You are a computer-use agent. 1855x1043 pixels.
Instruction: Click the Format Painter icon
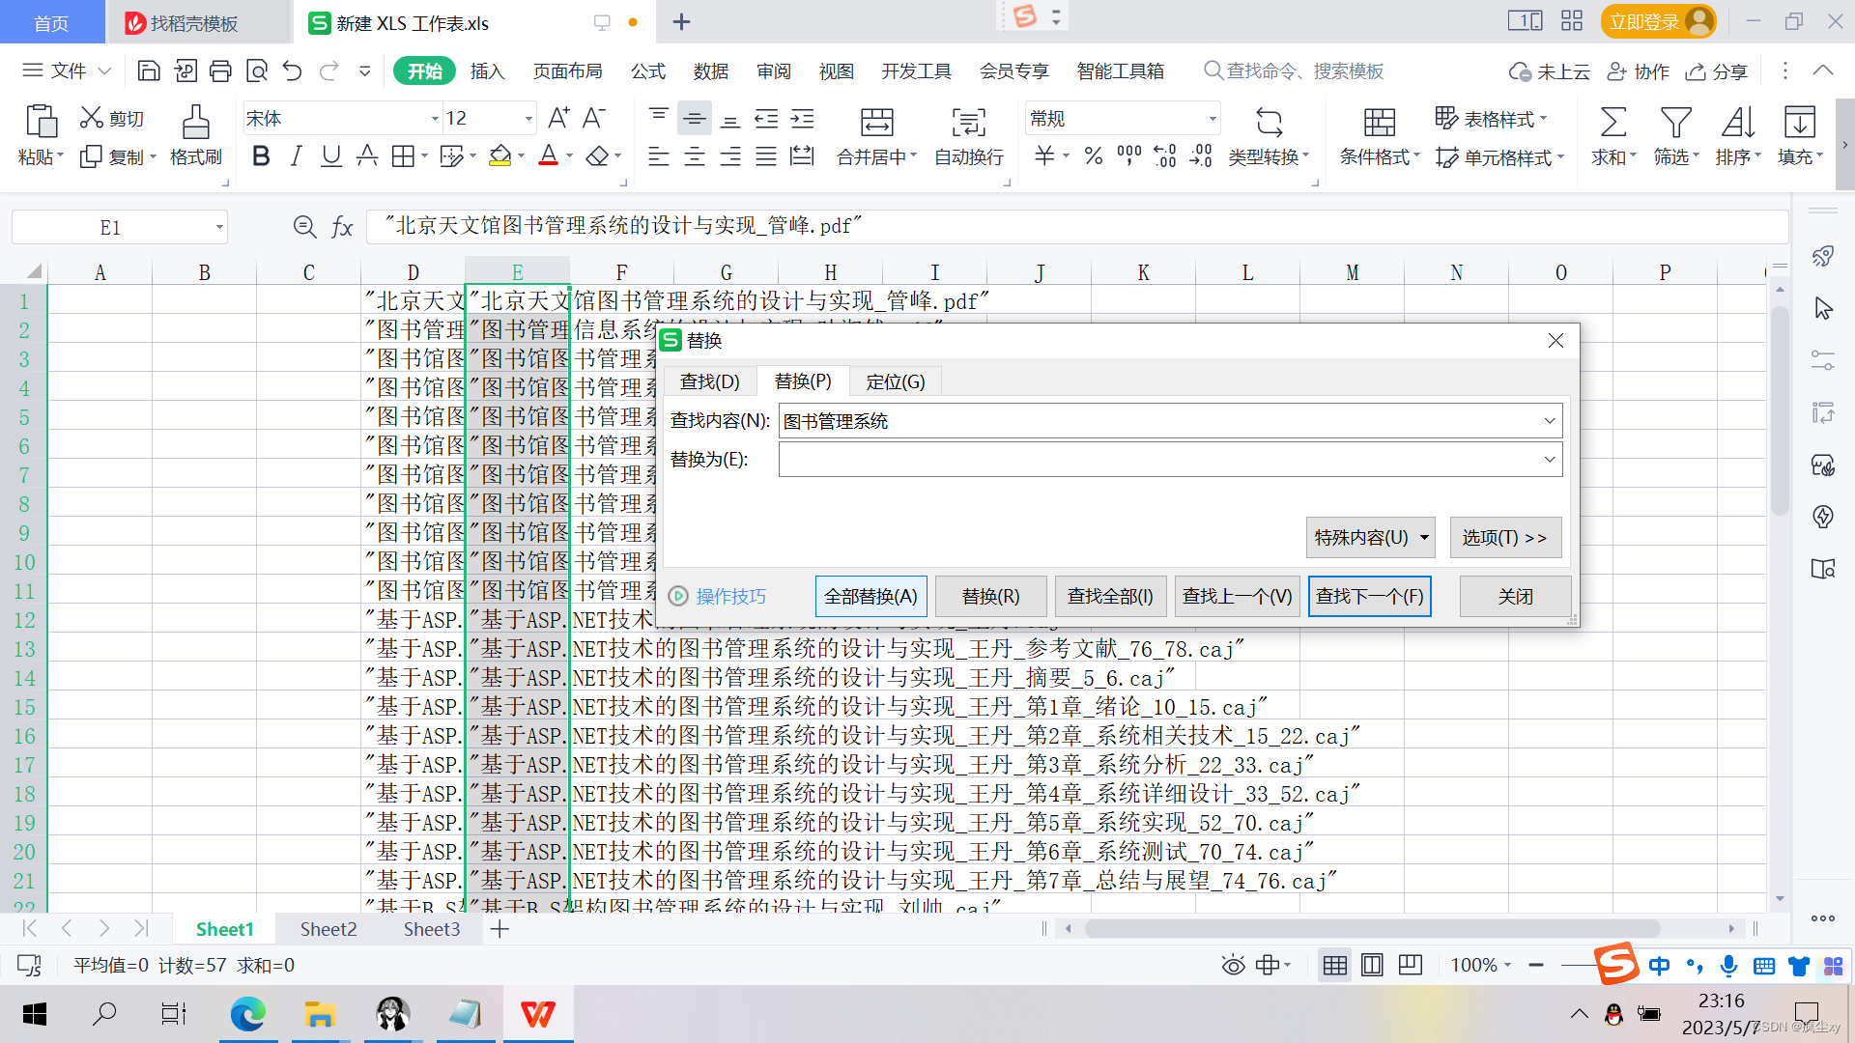pos(195,124)
